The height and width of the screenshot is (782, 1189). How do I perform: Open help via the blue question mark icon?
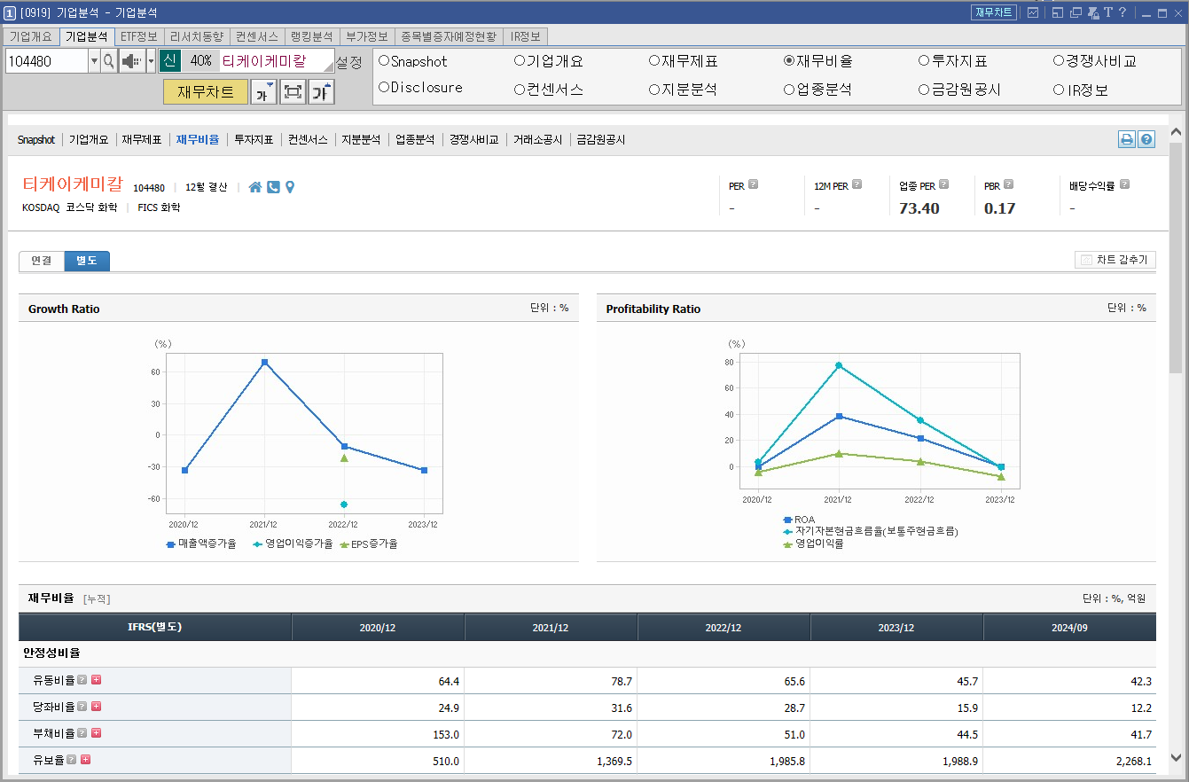(1146, 139)
